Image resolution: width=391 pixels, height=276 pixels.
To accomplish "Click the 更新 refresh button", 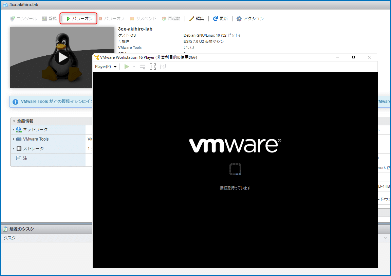I will pyautogui.click(x=220, y=18).
